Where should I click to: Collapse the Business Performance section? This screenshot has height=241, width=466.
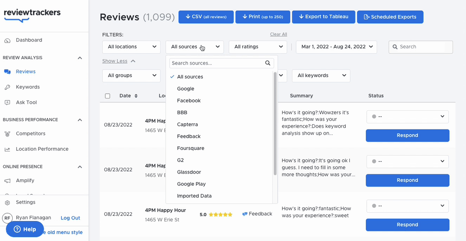pyautogui.click(x=80, y=120)
